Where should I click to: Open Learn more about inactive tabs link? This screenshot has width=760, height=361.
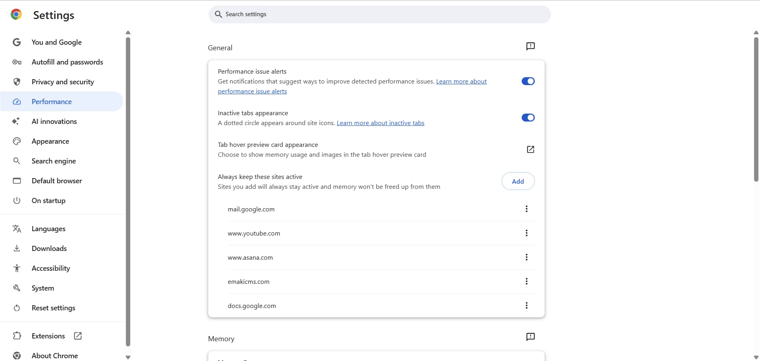click(x=380, y=123)
